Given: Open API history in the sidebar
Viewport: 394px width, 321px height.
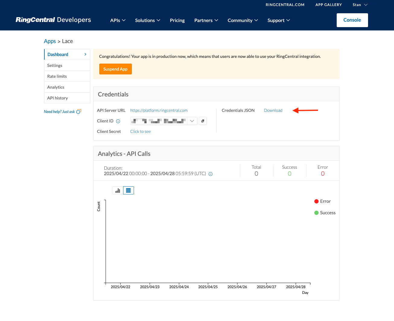Looking at the screenshot, I should (67, 98).
